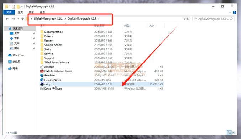
Task: Expand the ribbon chevron
Action: 230,12
